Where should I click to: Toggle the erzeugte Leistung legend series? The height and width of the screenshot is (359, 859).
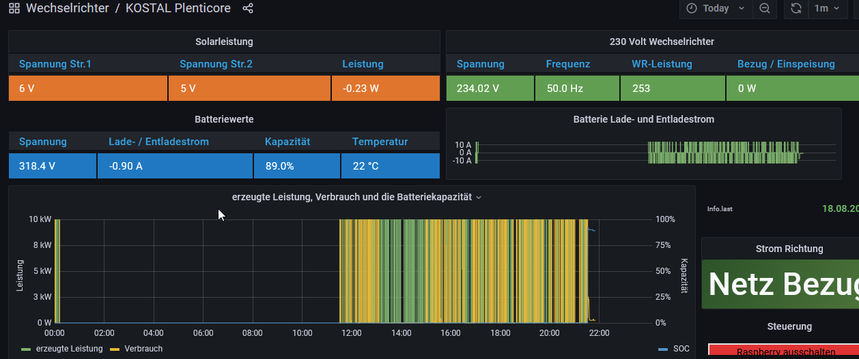coord(68,349)
